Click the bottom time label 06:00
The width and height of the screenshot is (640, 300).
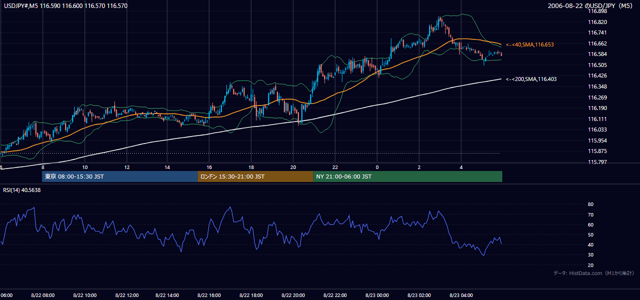tap(7, 295)
